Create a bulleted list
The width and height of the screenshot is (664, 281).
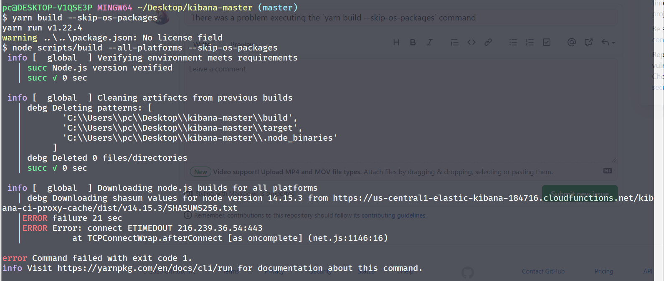pos(513,42)
